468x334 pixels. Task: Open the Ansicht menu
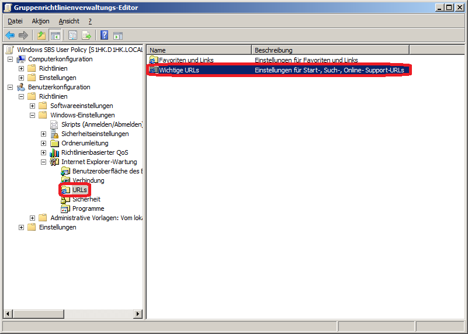pos(69,21)
